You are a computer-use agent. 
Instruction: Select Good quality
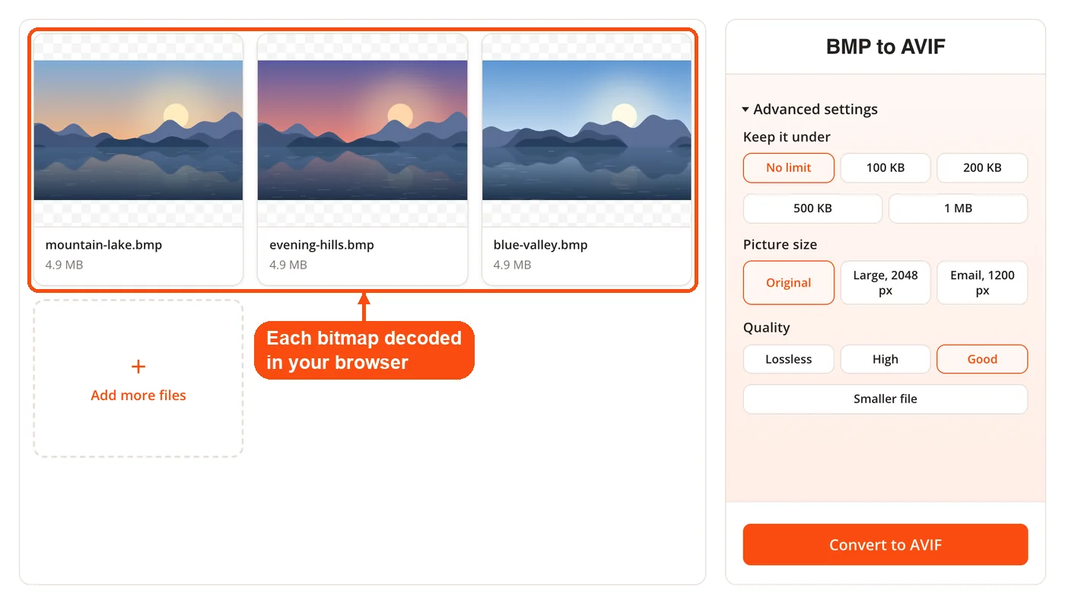[x=982, y=359]
